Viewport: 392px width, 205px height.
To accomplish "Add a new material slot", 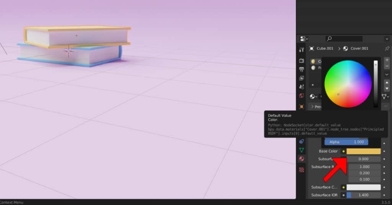I will click(387, 60).
